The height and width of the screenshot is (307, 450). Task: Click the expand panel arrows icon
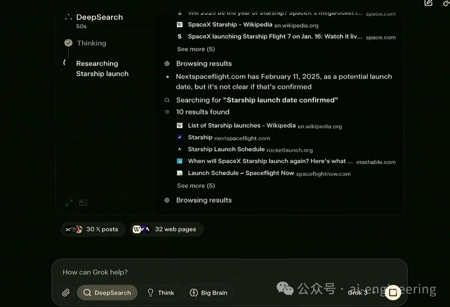tap(69, 203)
